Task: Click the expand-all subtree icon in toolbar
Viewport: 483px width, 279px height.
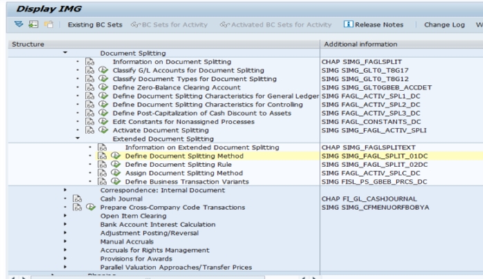Action: (x=19, y=24)
